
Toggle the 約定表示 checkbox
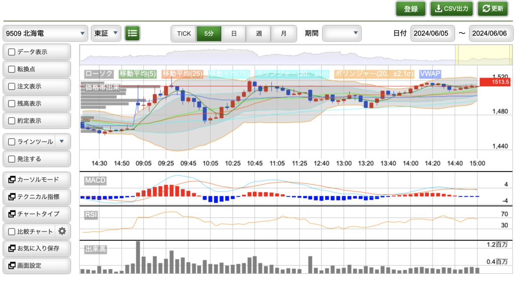click(12, 121)
